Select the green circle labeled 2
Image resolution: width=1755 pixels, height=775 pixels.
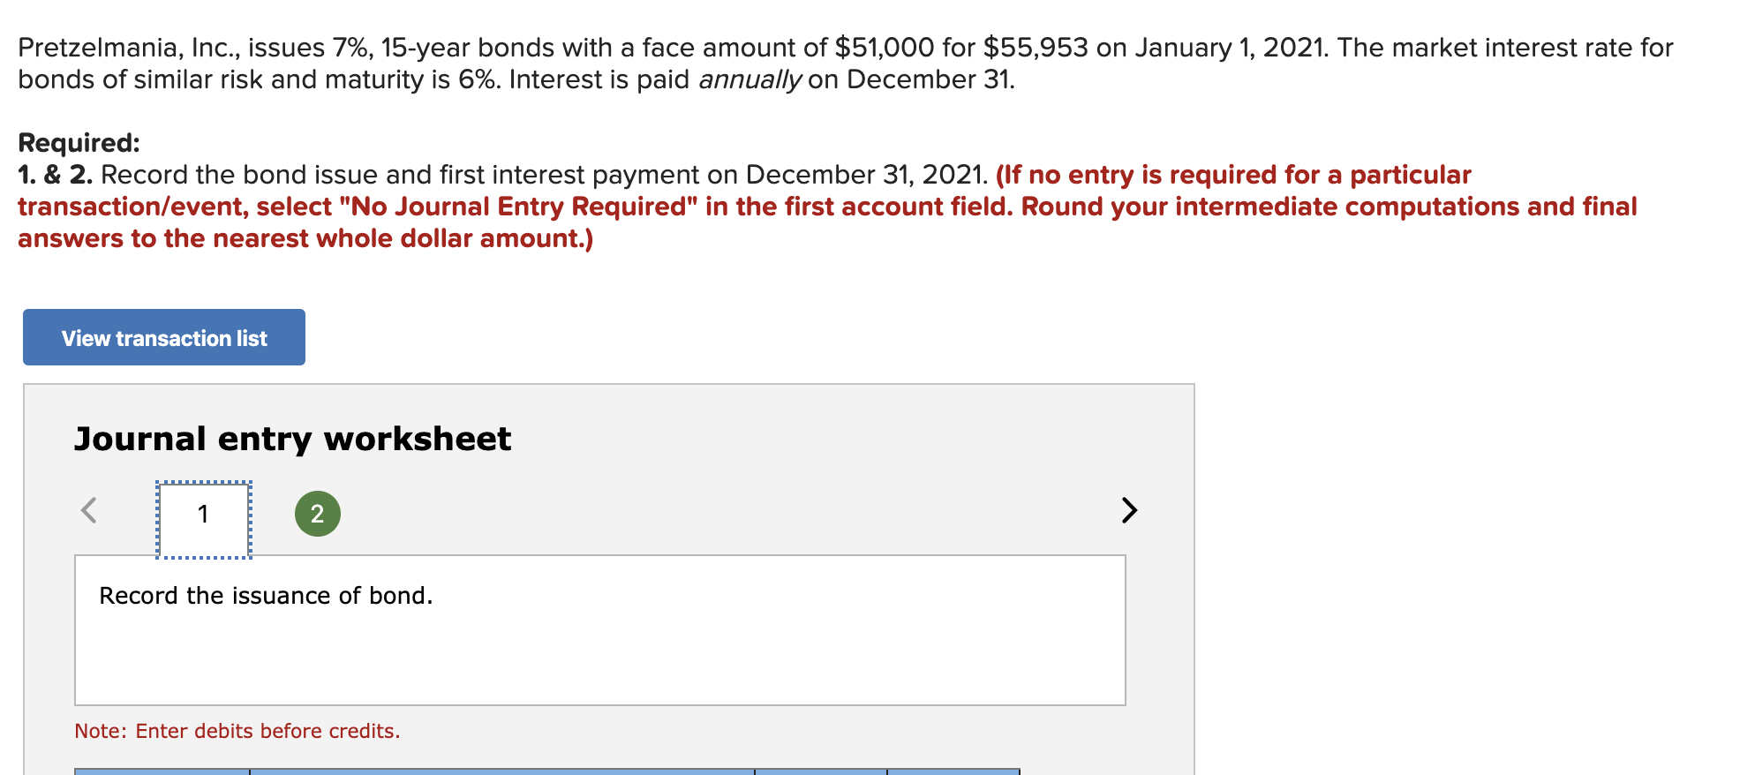(x=315, y=512)
